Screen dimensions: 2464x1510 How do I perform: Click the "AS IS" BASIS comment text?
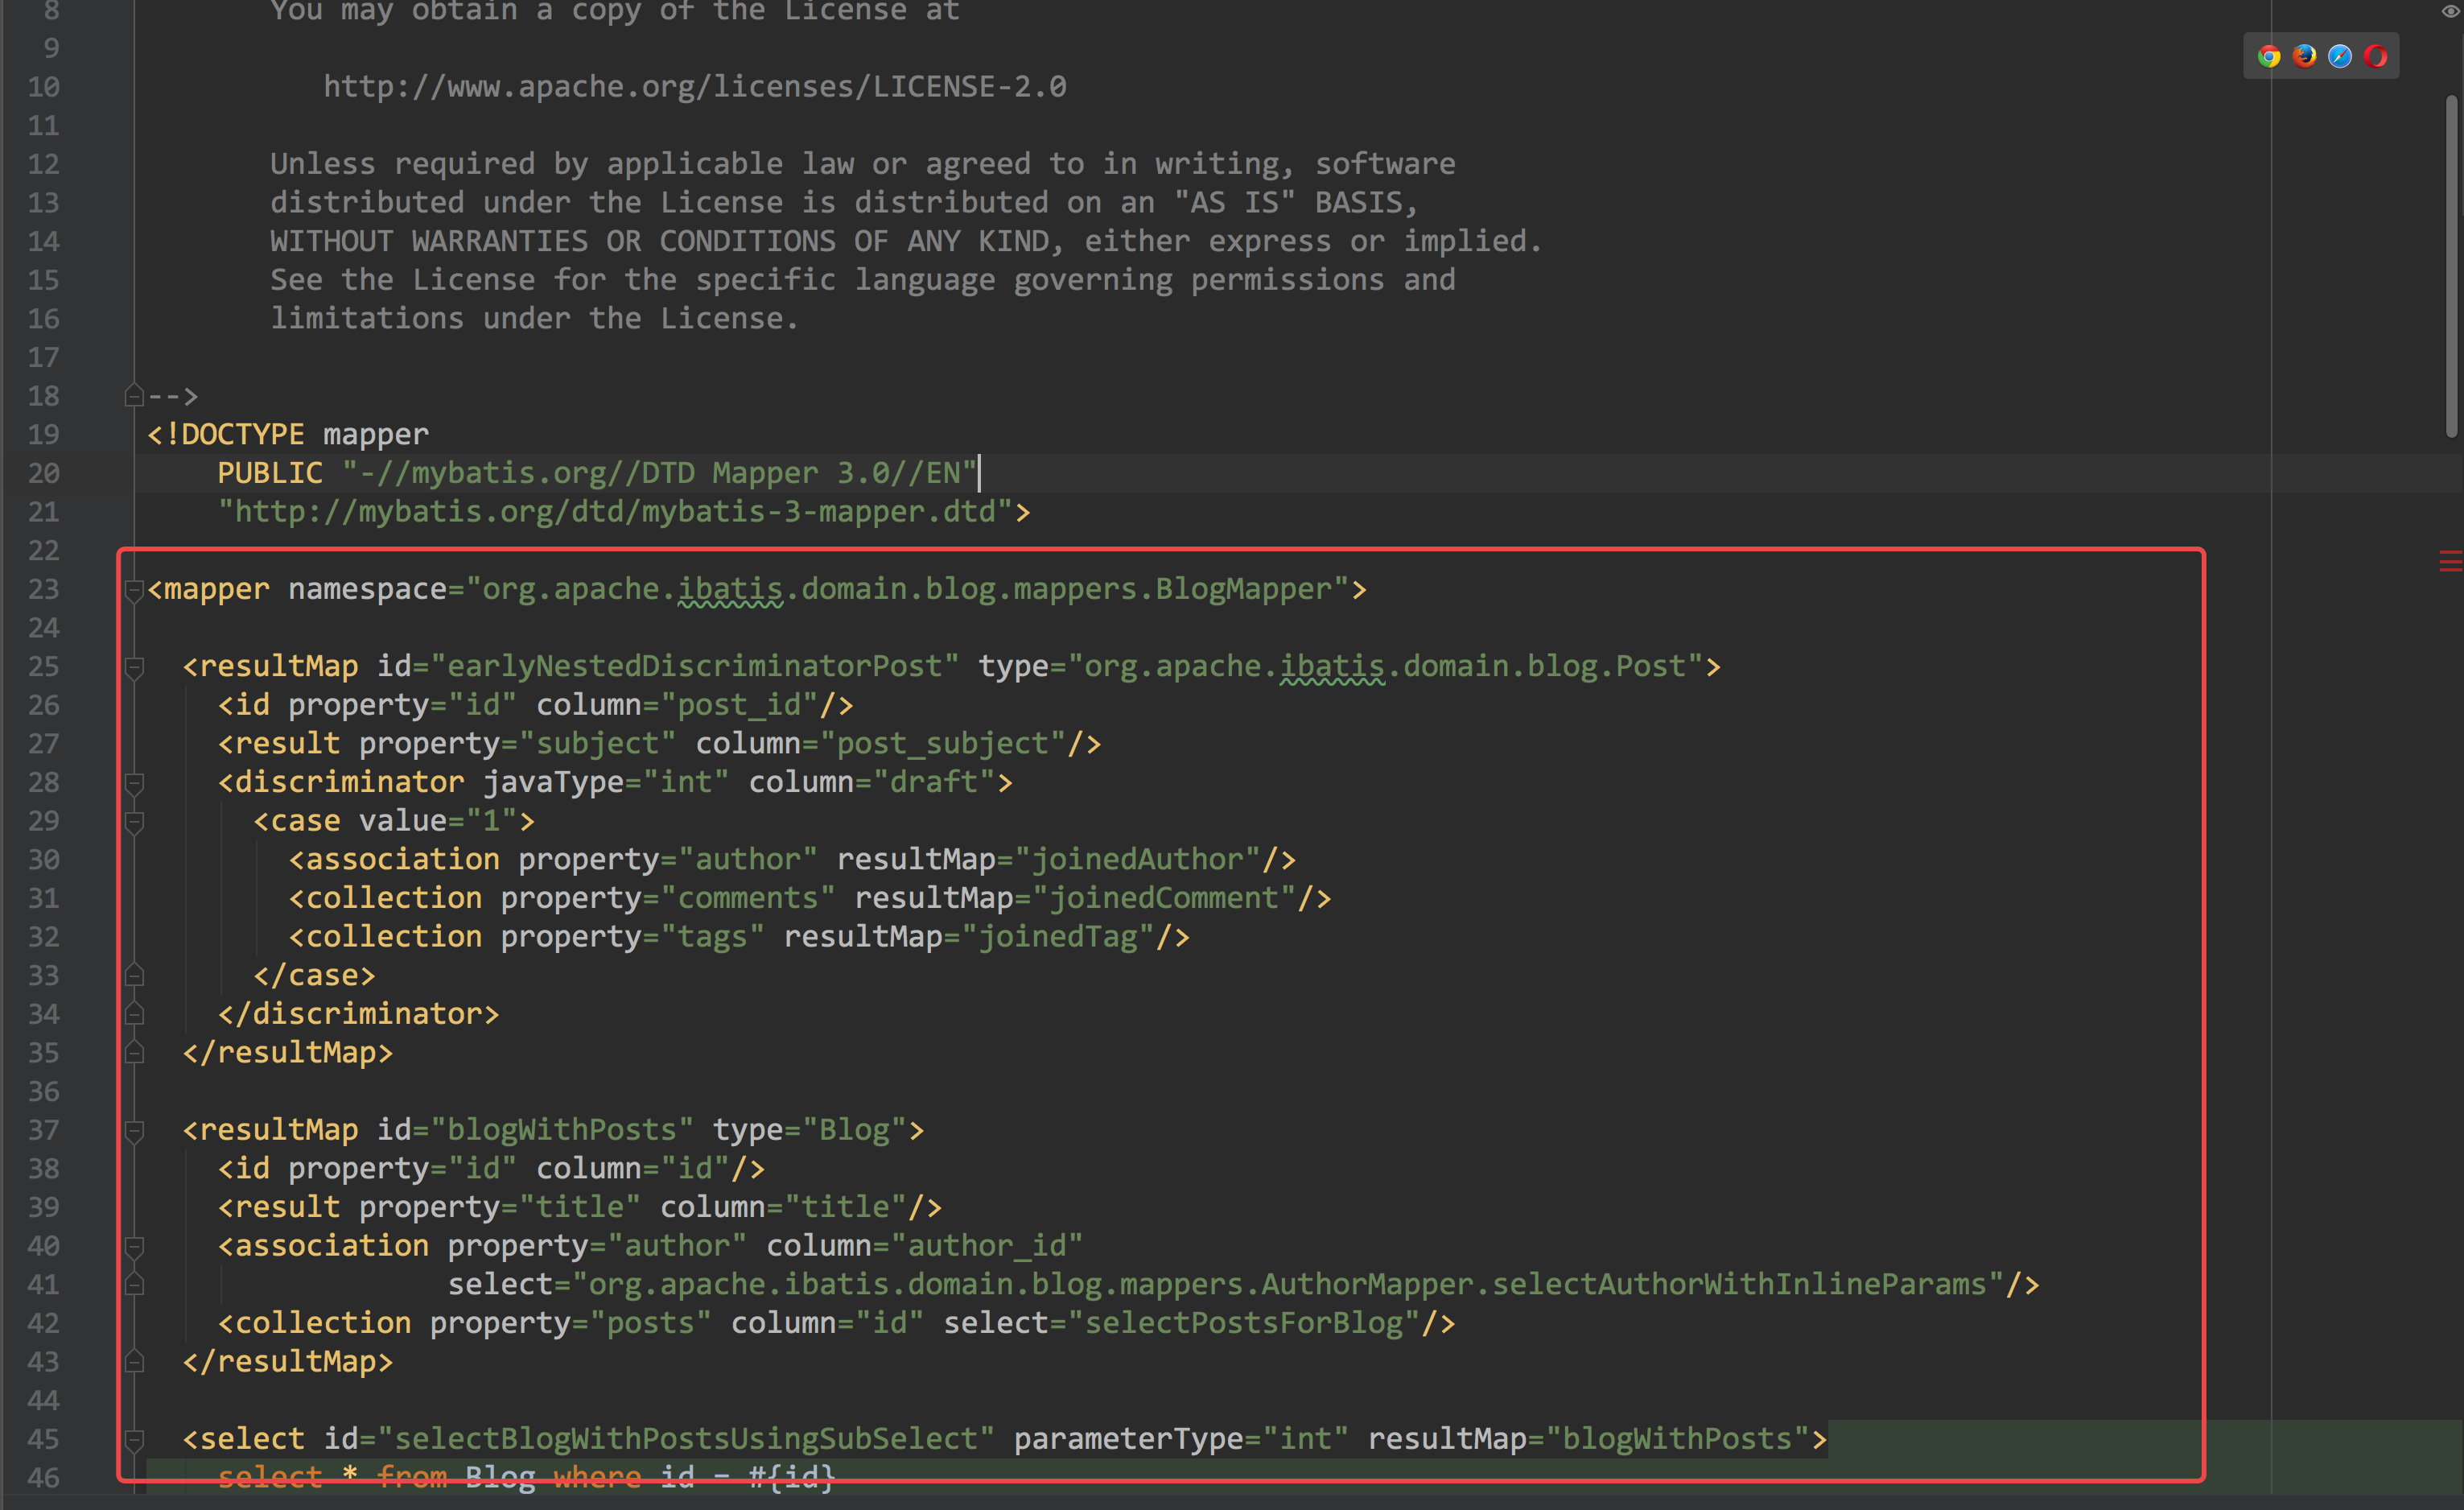coord(1296,203)
